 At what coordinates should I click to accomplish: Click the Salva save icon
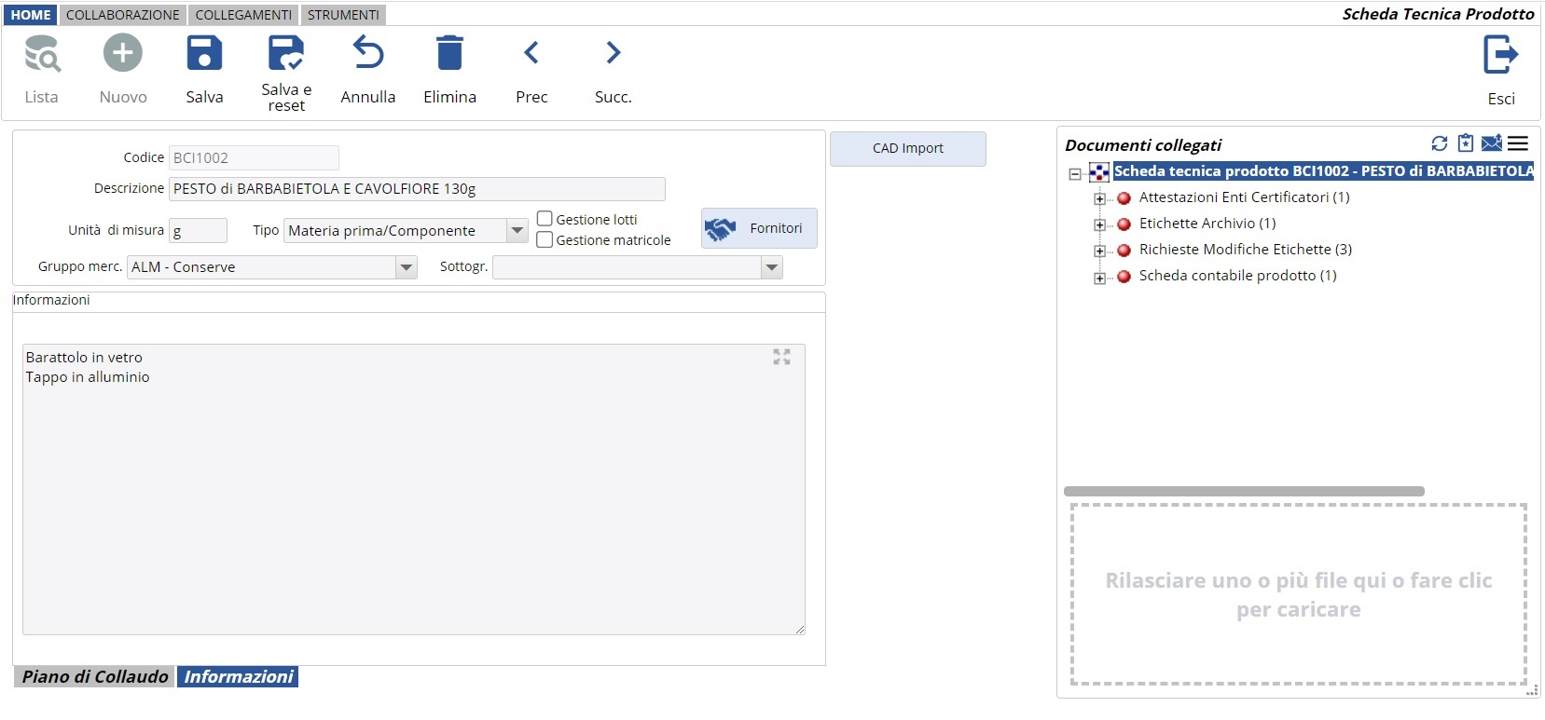204,54
